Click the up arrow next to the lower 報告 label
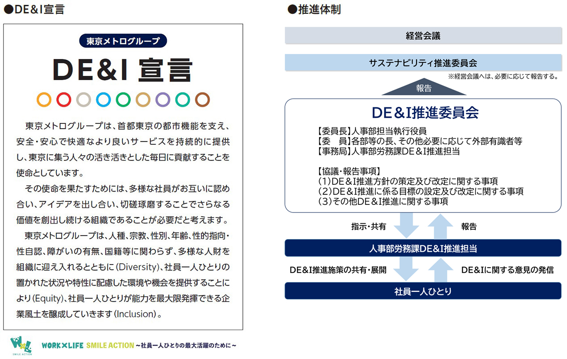This screenshot has height=359, width=567. click(x=440, y=226)
